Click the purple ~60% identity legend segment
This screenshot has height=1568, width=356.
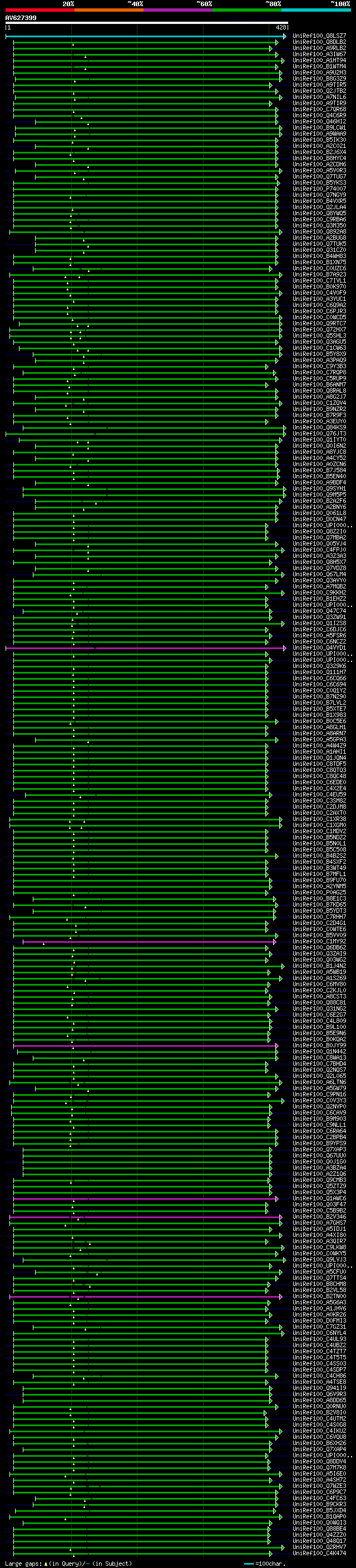click(177, 10)
